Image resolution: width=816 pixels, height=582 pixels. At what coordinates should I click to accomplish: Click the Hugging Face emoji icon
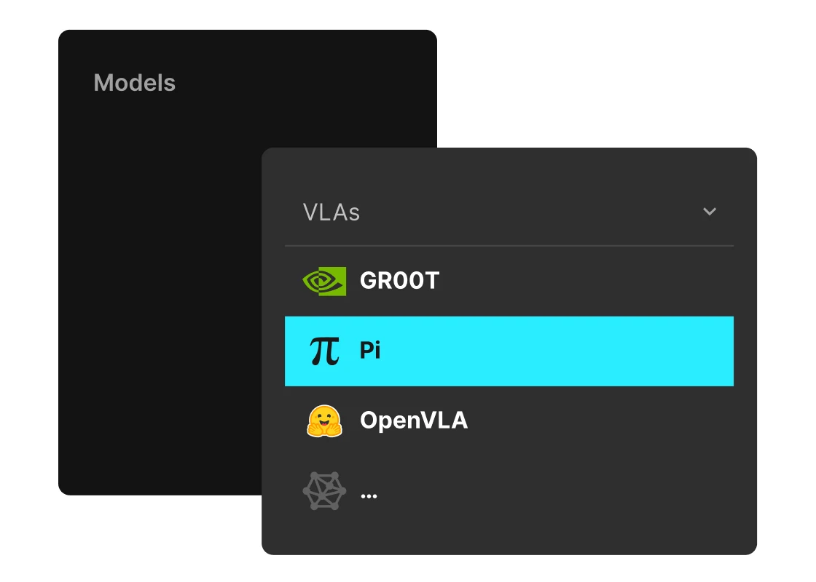click(323, 421)
